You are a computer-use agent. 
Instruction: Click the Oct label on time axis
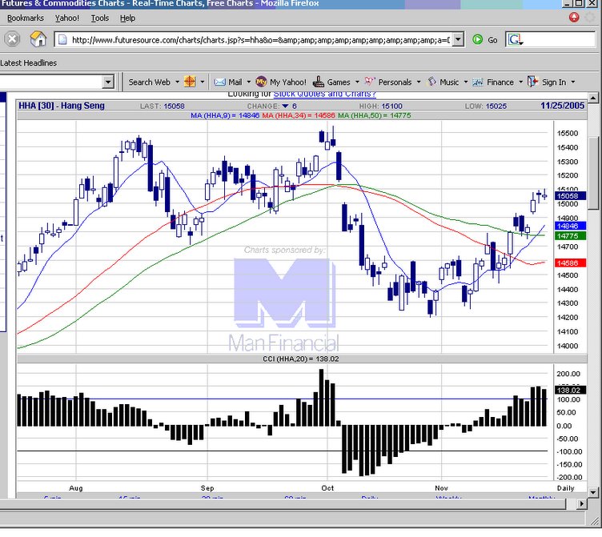click(x=327, y=488)
